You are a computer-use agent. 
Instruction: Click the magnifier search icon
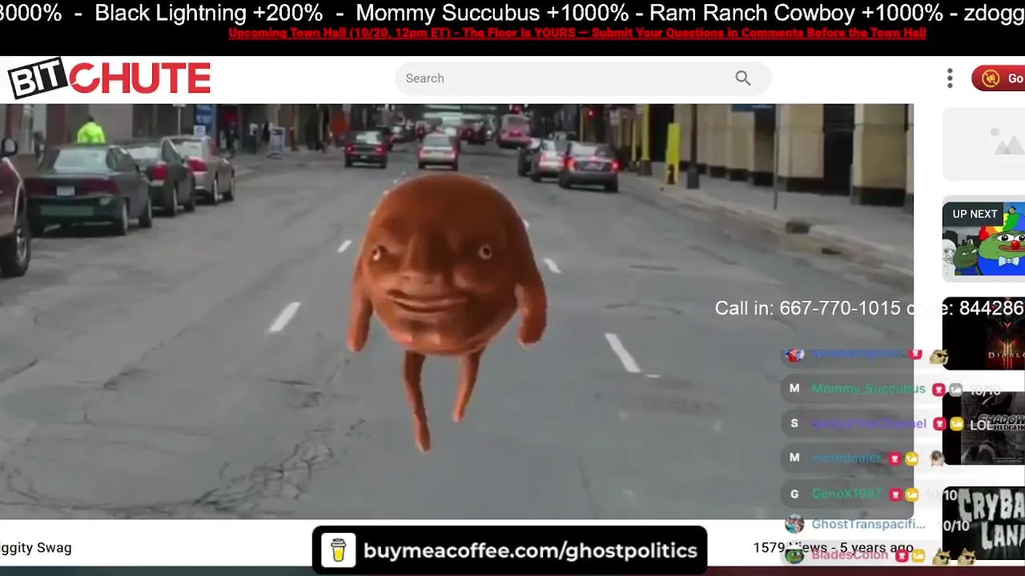coord(743,78)
